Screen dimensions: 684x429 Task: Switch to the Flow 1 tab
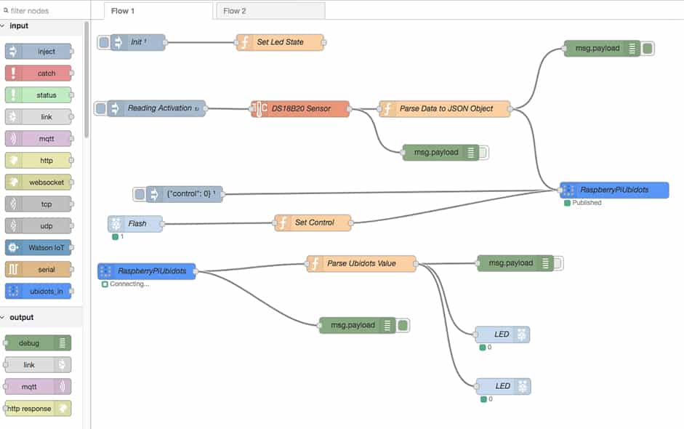(x=158, y=11)
